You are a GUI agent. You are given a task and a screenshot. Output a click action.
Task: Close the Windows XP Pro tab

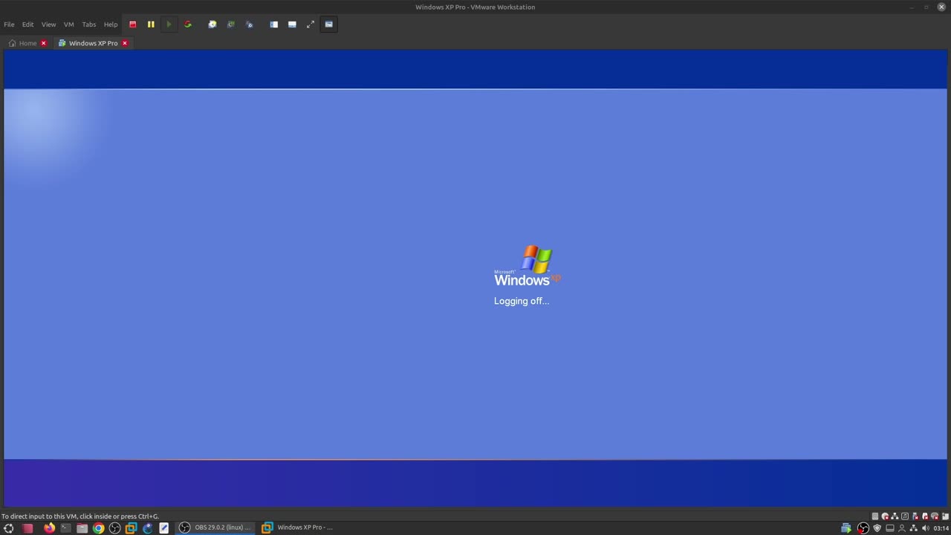pos(125,43)
